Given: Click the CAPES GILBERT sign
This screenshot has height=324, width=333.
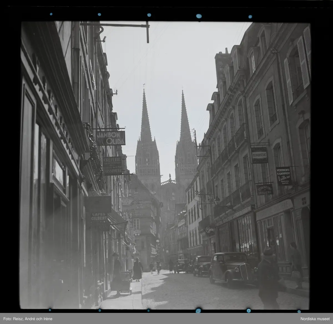Looking at the screenshot, I should (x=99, y=217).
